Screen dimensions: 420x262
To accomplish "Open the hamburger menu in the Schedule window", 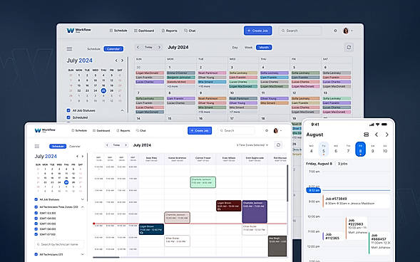I will coord(37,146).
